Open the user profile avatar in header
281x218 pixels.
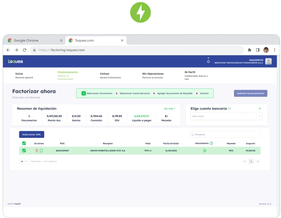coord(268,61)
